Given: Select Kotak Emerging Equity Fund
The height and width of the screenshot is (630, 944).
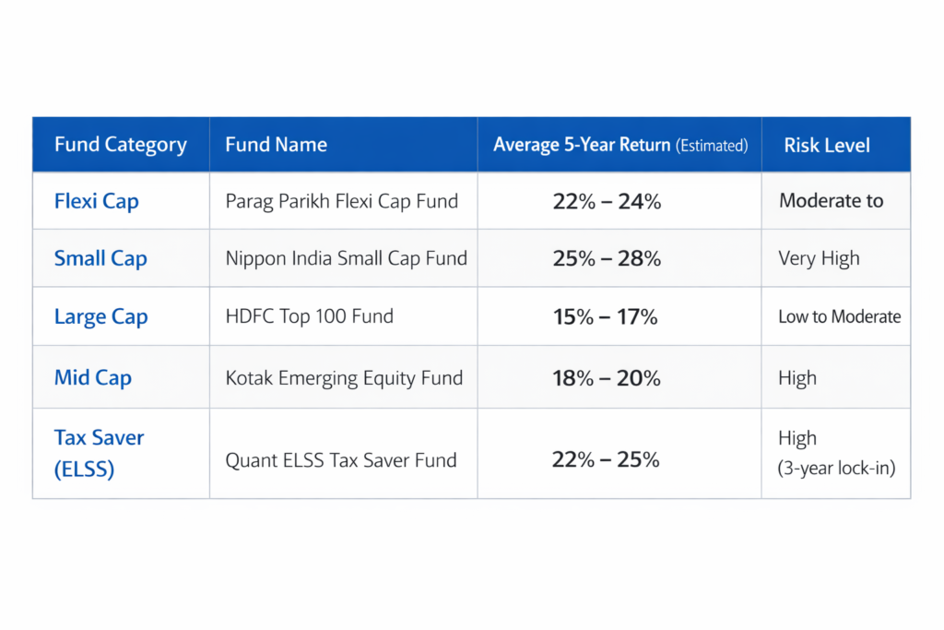Looking at the screenshot, I should [x=344, y=377].
